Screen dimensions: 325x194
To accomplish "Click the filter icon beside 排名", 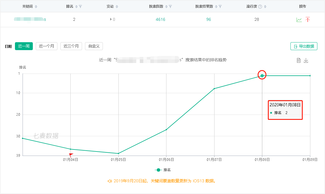I will 81,6.
